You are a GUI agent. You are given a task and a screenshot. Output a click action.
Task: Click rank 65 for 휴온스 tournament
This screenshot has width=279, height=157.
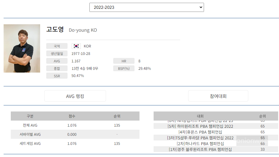[x=262, y=132]
